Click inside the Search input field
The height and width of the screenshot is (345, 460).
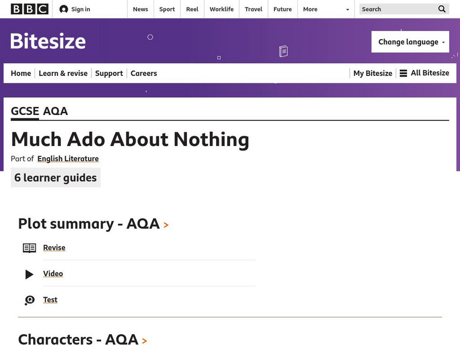[397, 9]
